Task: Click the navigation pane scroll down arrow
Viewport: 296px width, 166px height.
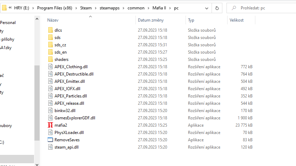Action: (x=37, y=165)
